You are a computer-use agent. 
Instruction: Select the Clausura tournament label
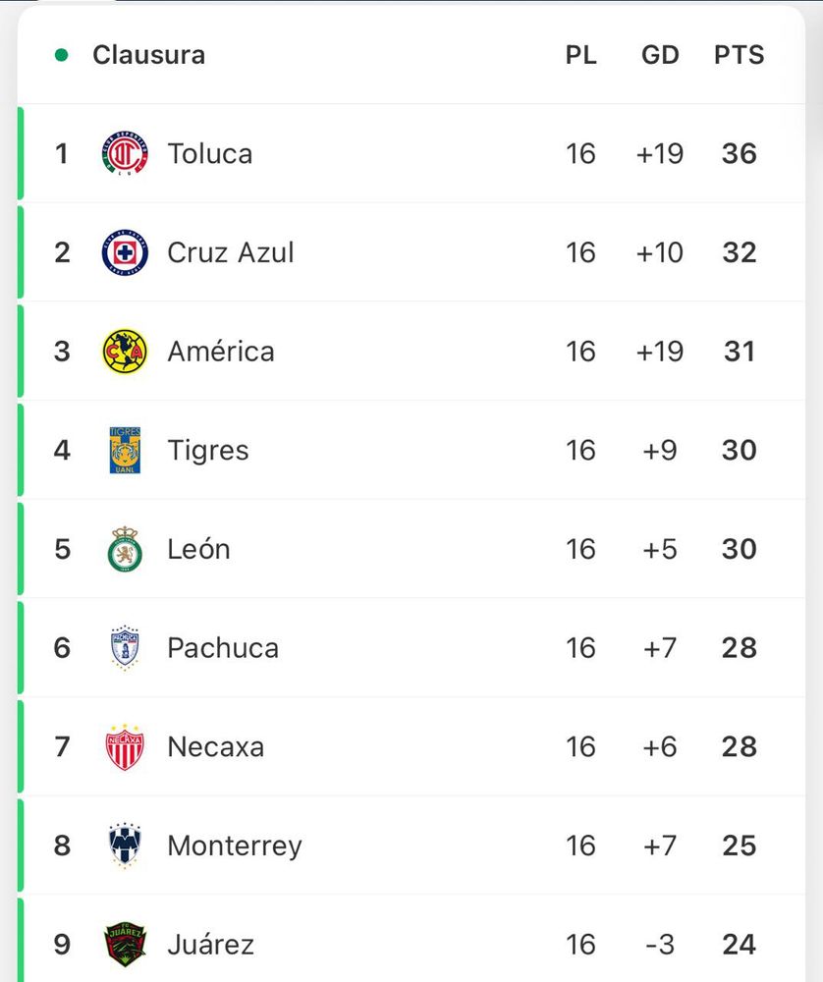click(x=149, y=55)
